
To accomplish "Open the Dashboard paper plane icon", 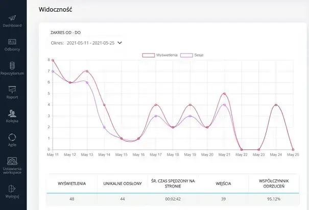I will [12, 17].
